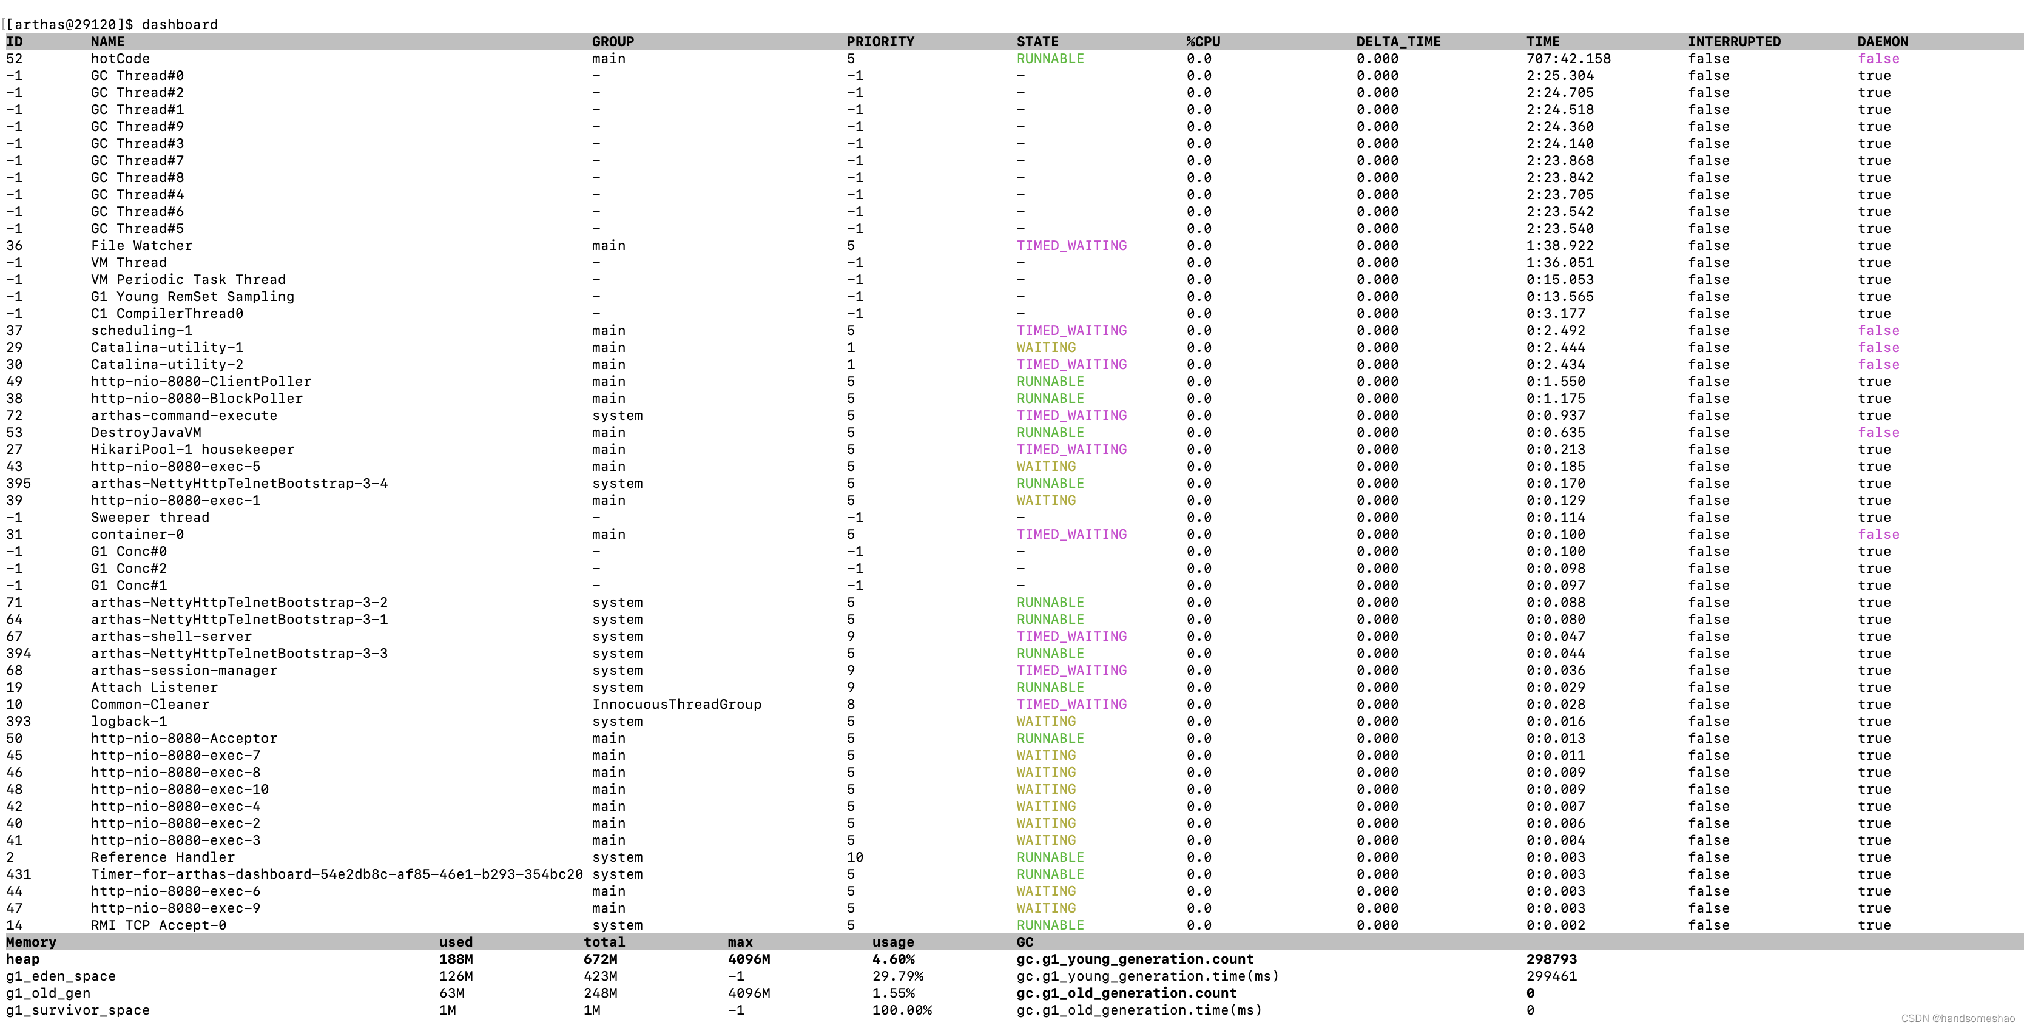This screenshot has height=1028, width=2024.
Task: Select 'gc.g1_old_generation.count' label
Action: (x=1127, y=993)
